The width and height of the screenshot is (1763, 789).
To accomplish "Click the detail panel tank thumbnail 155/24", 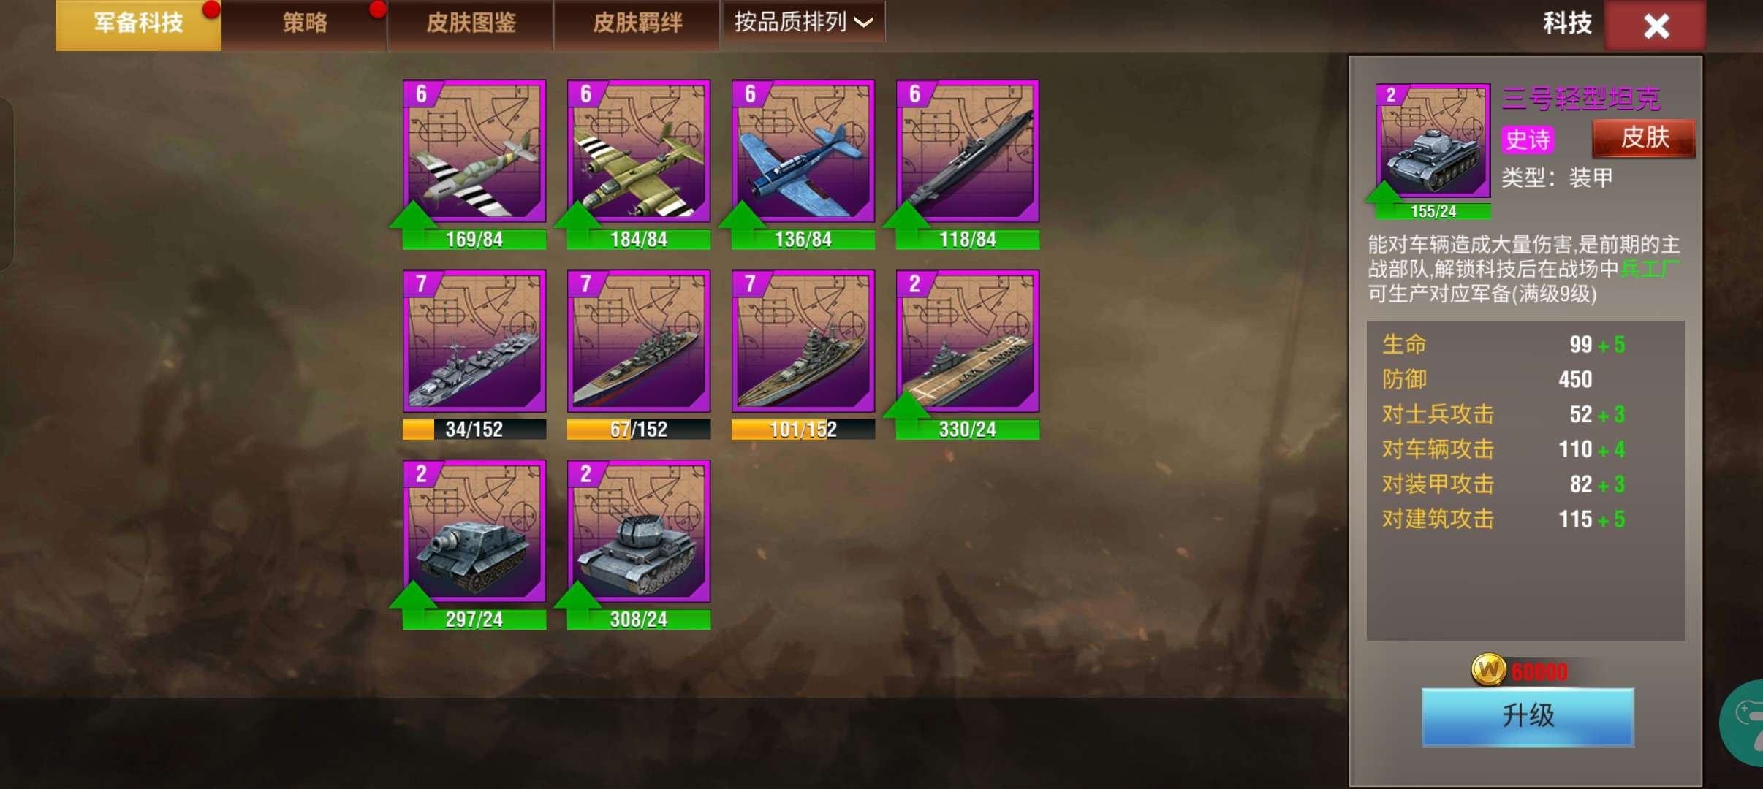I will click(1433, 151).
